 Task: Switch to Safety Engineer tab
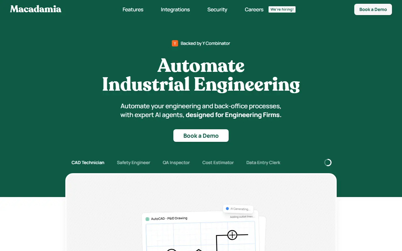pos(133,163)
